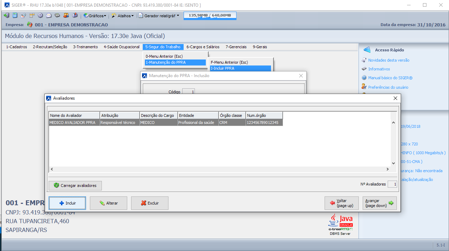Image resolution: width=449 pixels, height=251 pixels.
Task: Click the horizontal scroll right arrow
Action: point(388,169)
